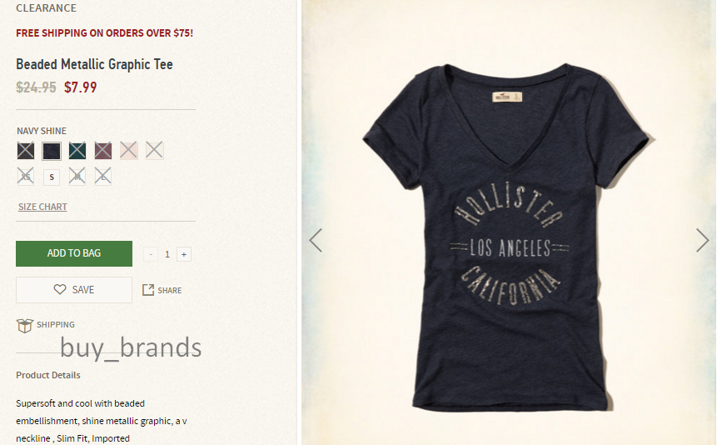This screenshot has width=717, height=445.
Task: Click the quantity input field
Action: tap(167, 254)
